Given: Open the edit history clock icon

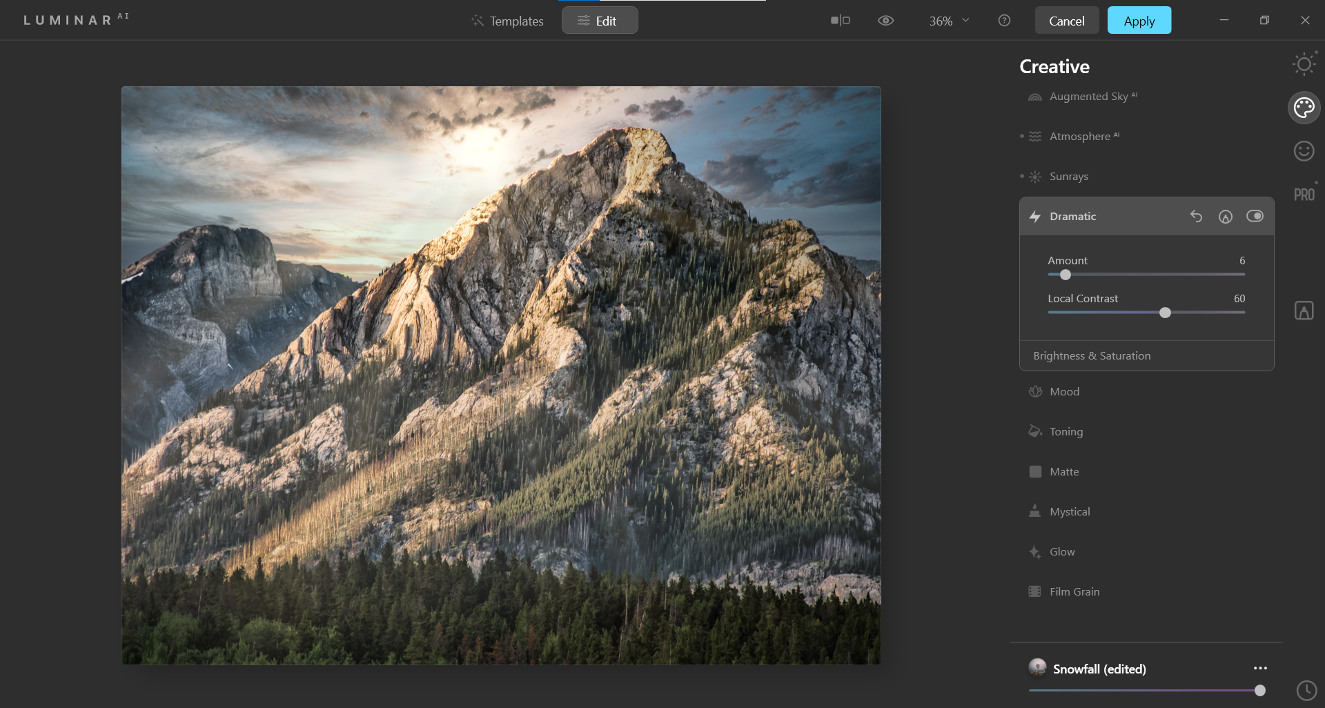Looking at the screenshot, I should pos(1306,690).
